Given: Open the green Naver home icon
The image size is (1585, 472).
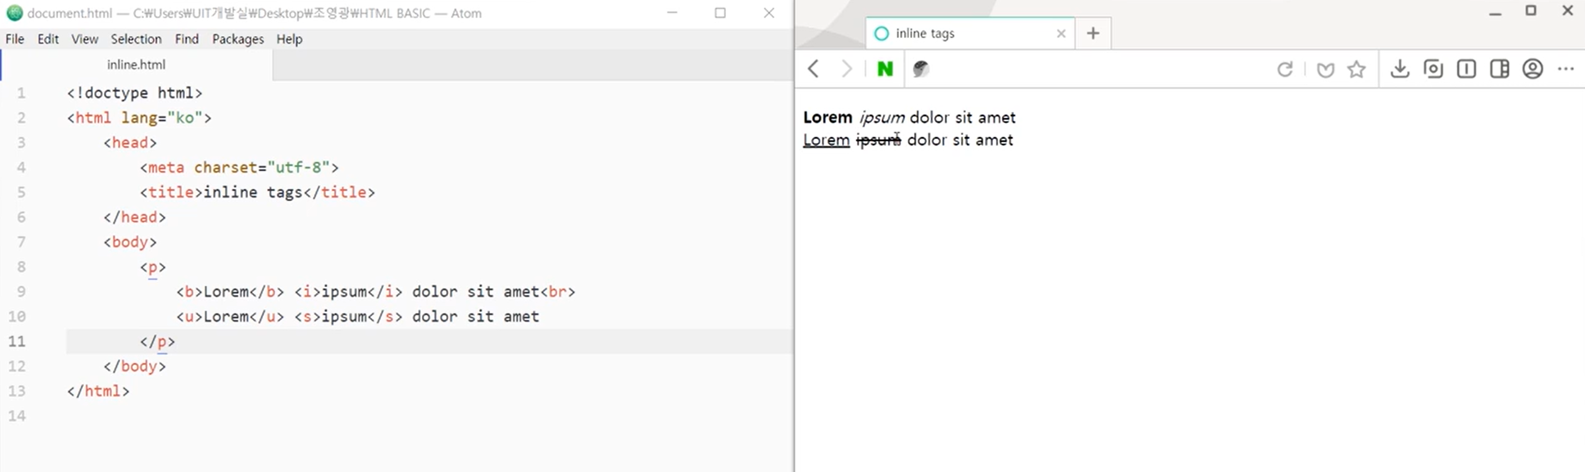Looking at the screenshot, I should tap(885, 69).
